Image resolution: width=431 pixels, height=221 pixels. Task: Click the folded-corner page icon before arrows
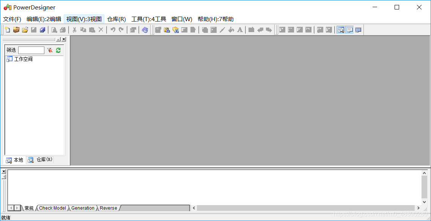pos(251,30)
